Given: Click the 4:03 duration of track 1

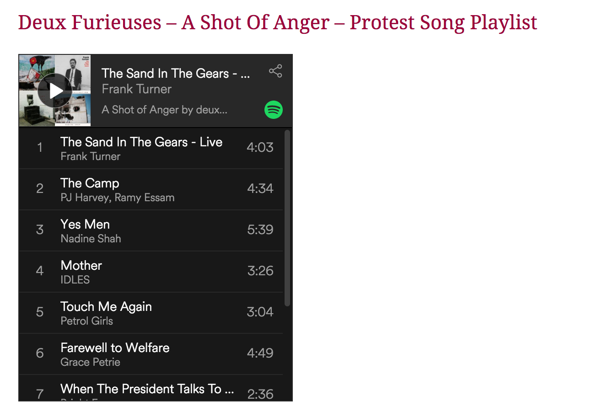Looking at the screenshot, I should (x=260, y=147).
